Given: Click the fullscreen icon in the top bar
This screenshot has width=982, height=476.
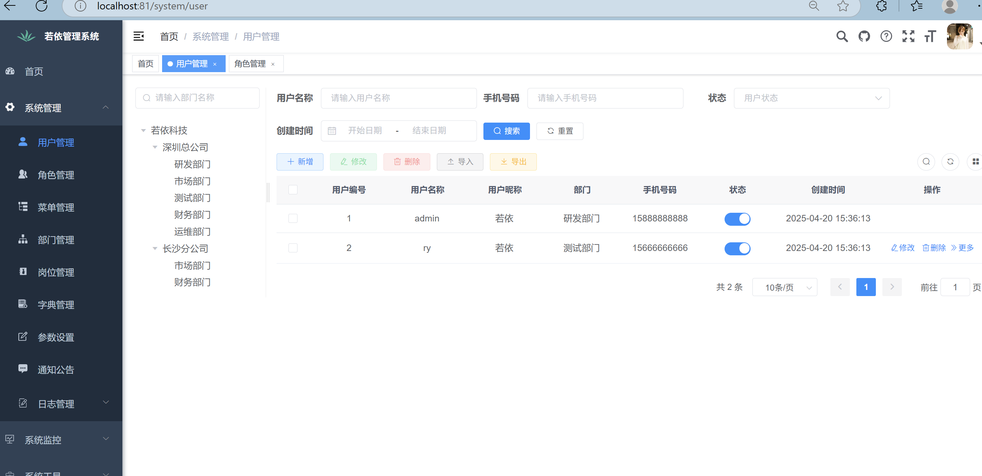Looking at the screenshot, I should pyautogui.click(x=908, y=36).
